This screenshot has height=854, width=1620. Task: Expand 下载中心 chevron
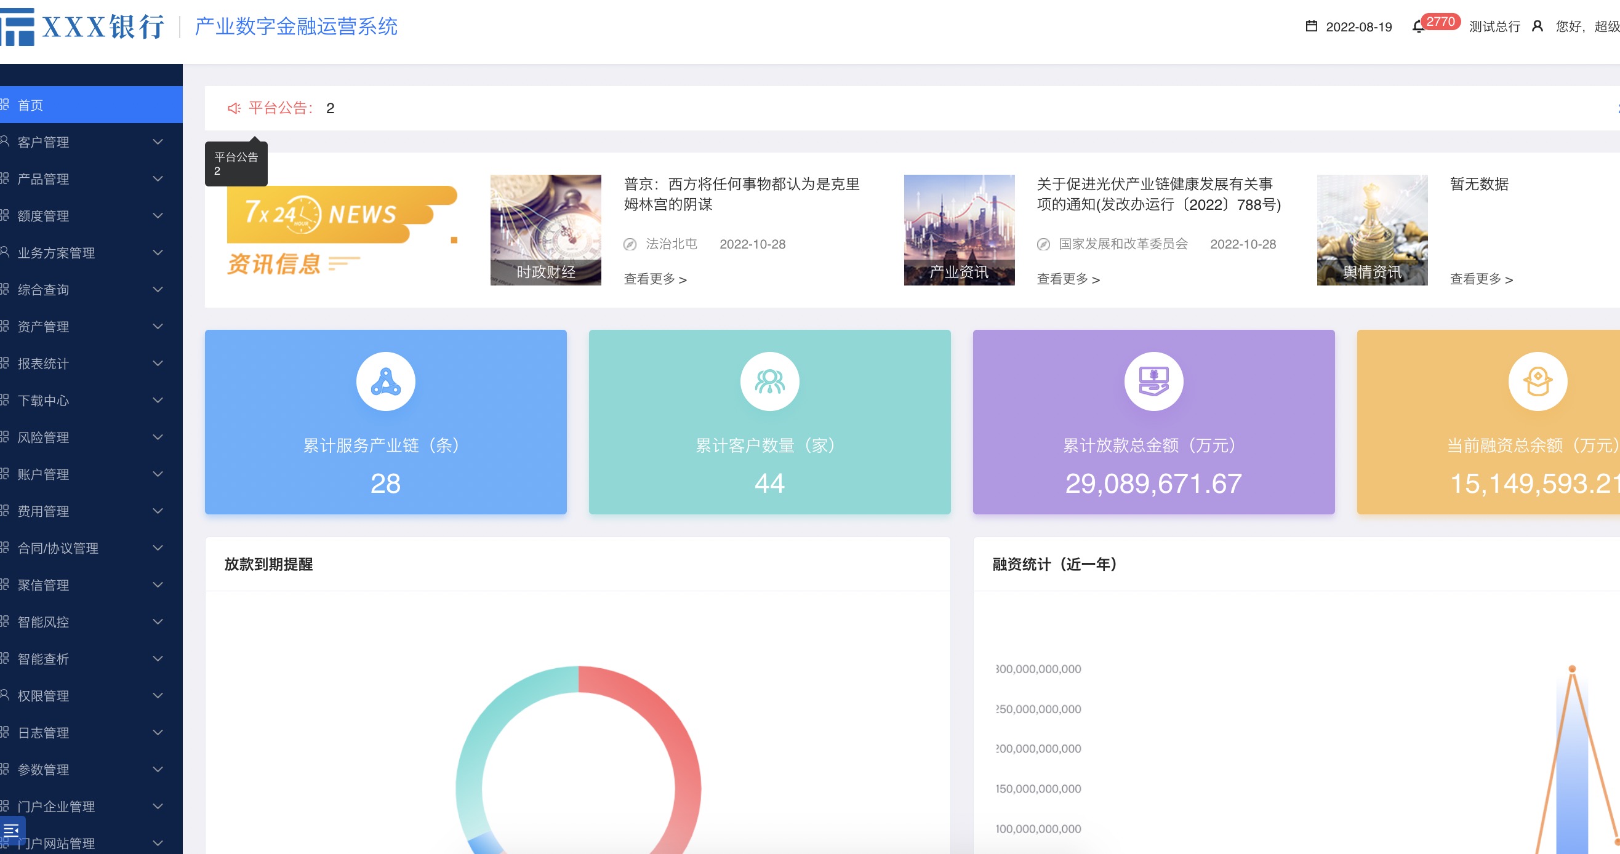point(158,401)
